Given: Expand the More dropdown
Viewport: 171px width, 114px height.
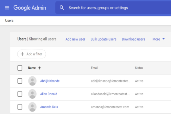Looking at the screenshot, I should 159,39.
